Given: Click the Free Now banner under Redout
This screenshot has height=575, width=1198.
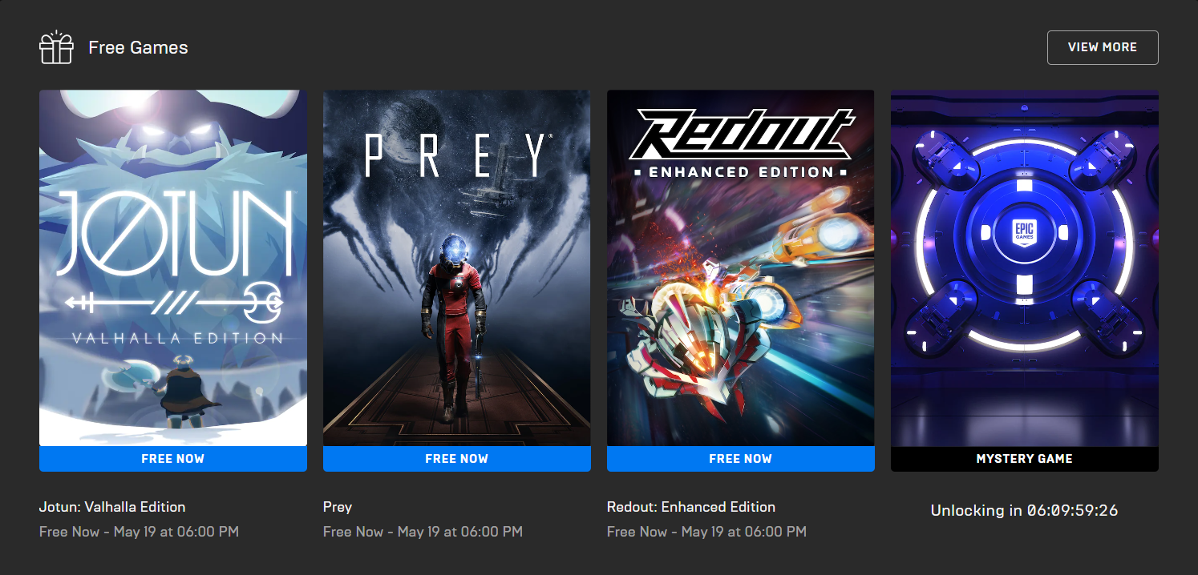Looking at the screenshot, I should [x=741, y=459].
